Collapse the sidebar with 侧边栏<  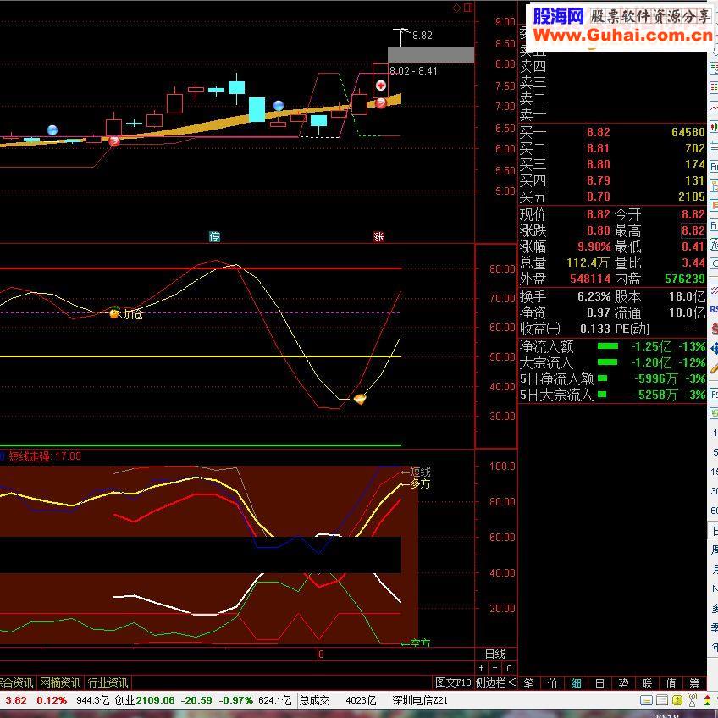[495, 682]
